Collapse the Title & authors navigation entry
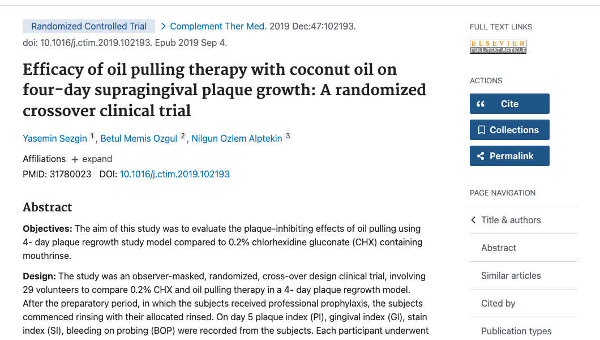The height and width of the screenshot is (340, 600). [x=510, y=220]
